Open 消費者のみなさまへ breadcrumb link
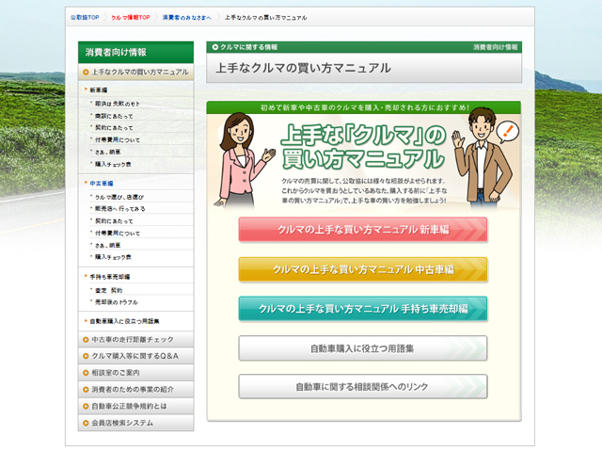 point(187,18)
